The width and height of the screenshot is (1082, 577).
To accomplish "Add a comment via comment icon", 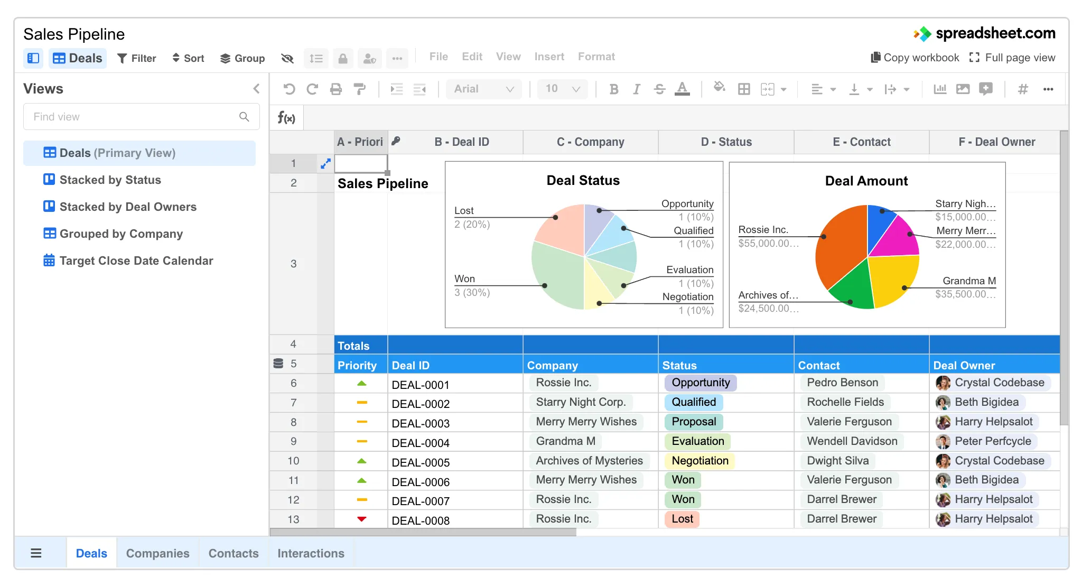I will [986, 89].
